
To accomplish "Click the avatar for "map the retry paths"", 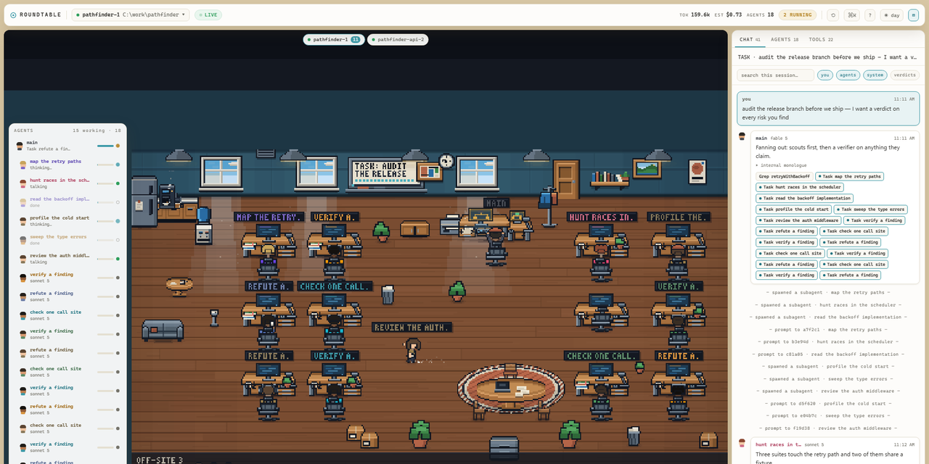I will [x=23, y=165].
